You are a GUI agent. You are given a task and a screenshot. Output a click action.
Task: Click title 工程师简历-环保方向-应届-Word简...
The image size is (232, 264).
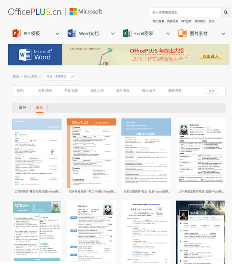[37, 192]
